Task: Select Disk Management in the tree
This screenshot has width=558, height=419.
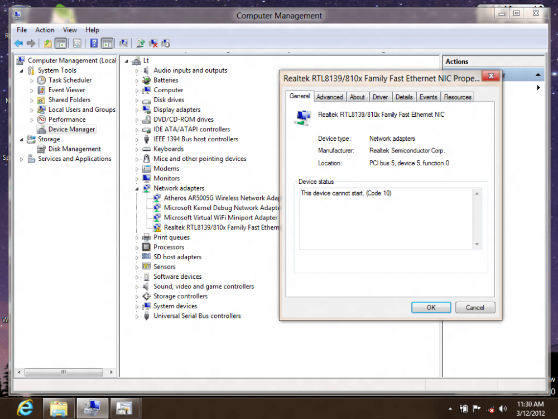Action: point(74,149)
